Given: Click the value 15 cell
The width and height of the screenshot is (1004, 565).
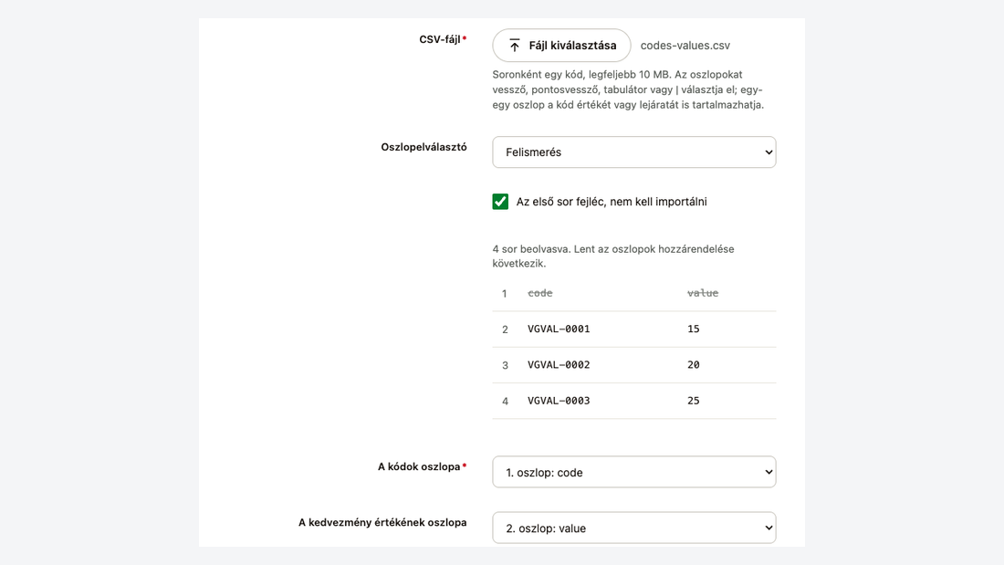Looking at the screenshot, I should pyautogui.click(x=694, y=330).
